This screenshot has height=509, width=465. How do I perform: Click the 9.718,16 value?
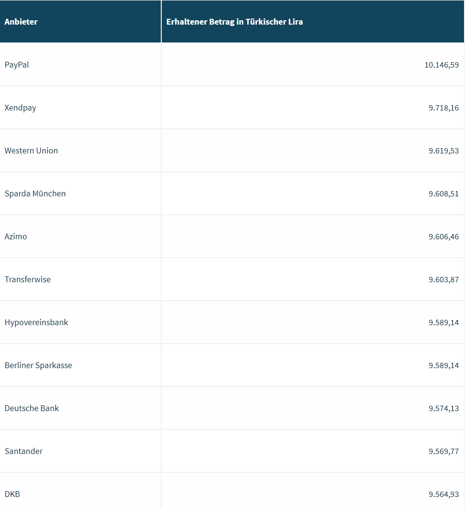(x=443, y=108)
